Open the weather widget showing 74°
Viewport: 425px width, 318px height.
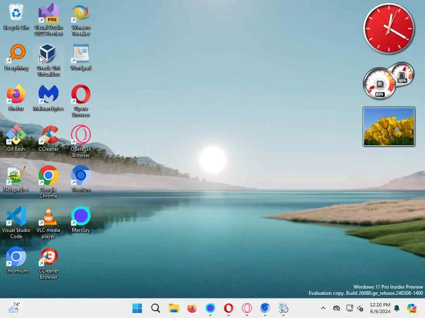tap(14, 308)
